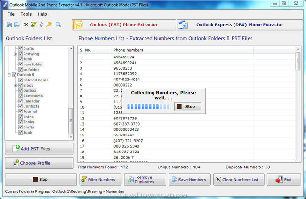Viewport: 306px width, 199px height.
Task: Click the wide Stop button above the status bar
Action: [41, 179]
